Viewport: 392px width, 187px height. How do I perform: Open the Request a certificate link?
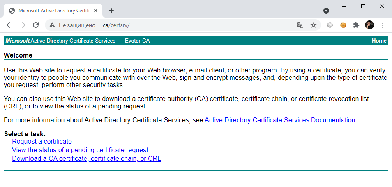(x=42, y=142)
